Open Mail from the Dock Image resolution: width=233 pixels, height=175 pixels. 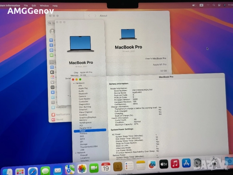pos(58,170)
